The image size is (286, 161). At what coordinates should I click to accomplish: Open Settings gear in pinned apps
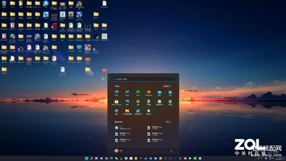(x=138, y=103)
